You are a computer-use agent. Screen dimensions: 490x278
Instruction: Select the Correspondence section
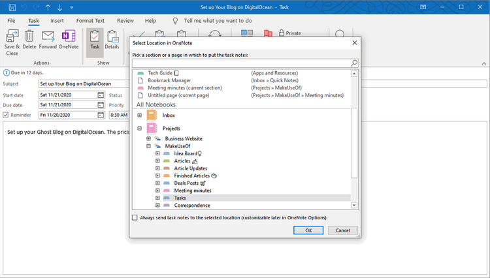pyautogui.click(x=192, y=206)
